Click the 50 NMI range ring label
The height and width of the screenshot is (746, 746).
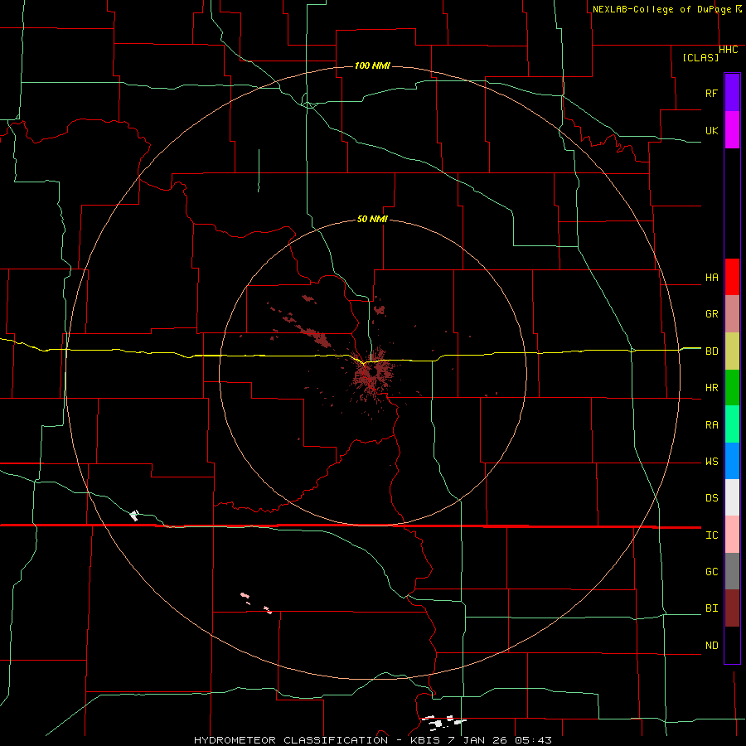(372, 220)
